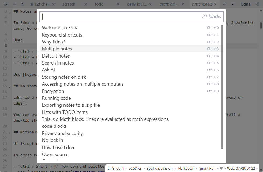Open the tab list dropdown caret
263x172 pixels.
tap(233, 4)
